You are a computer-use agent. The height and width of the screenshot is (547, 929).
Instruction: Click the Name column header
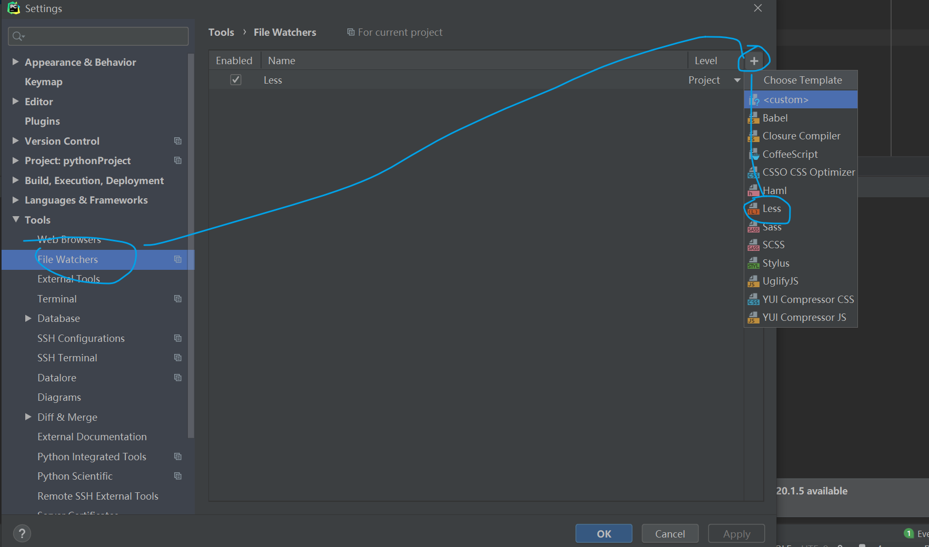pos(474,60)
